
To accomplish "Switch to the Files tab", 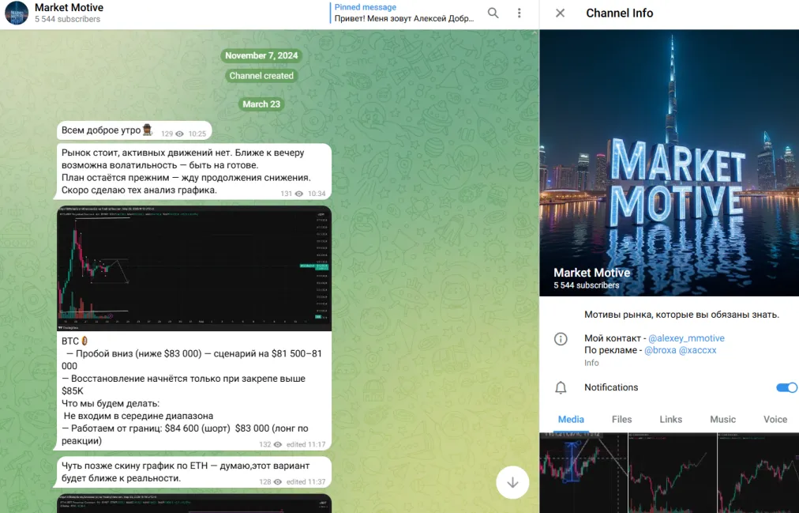I will (621, 419).
